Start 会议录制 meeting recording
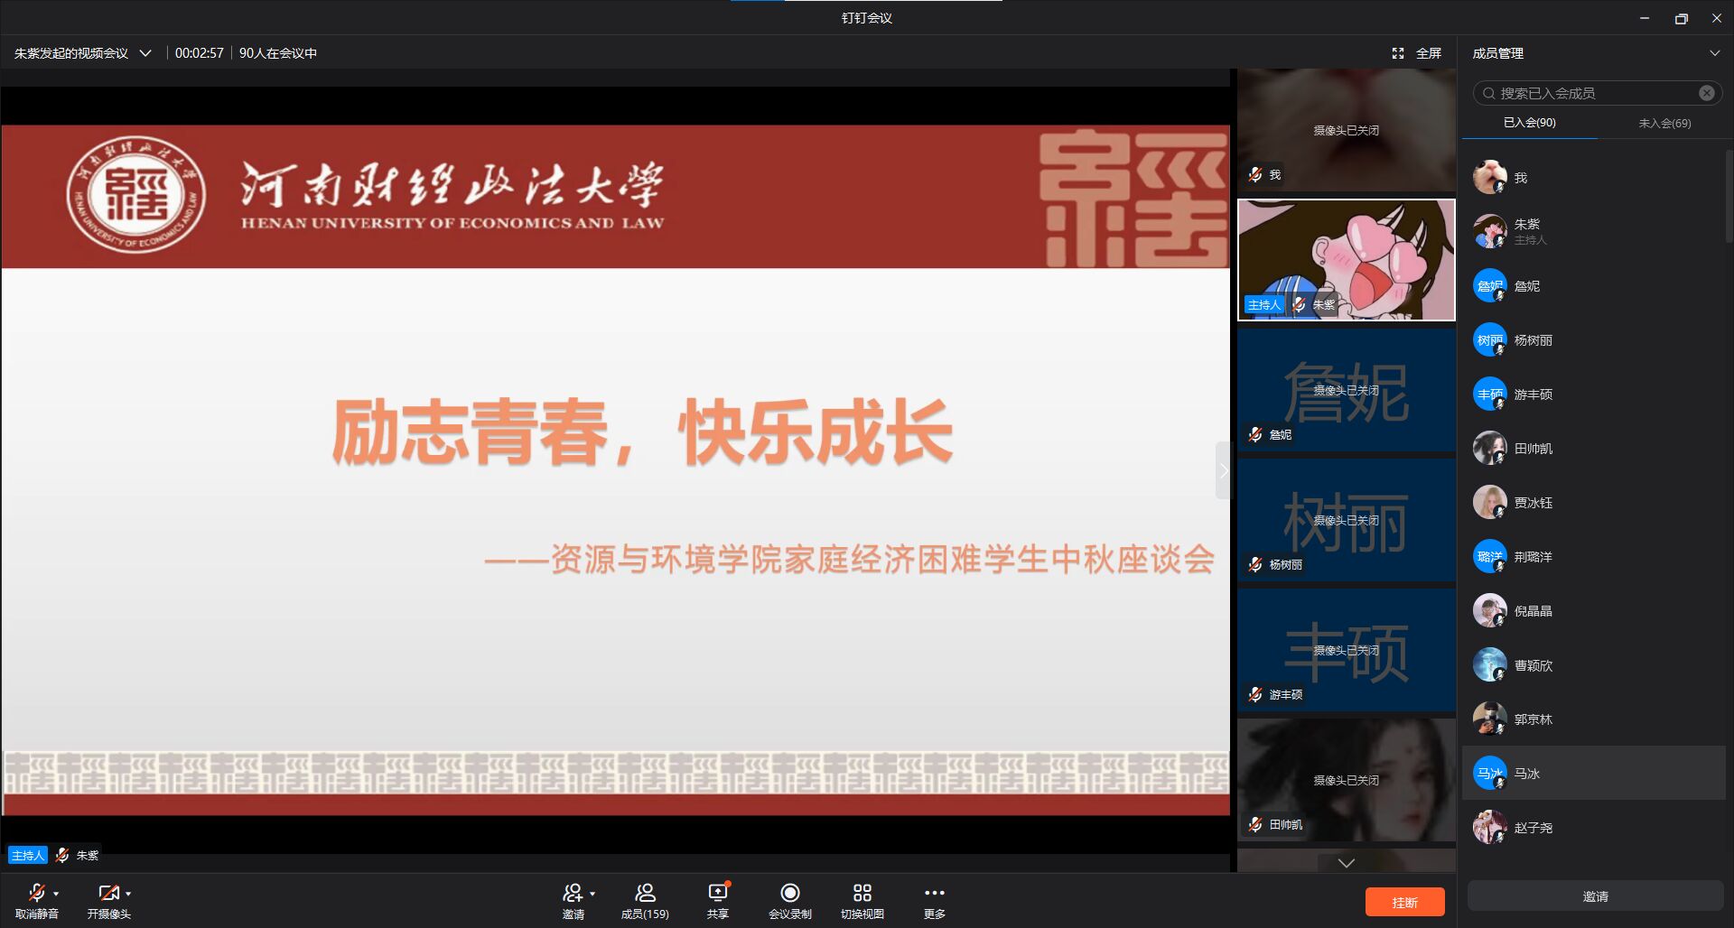This screenshot has width=1734, height=928. point(790,893)
